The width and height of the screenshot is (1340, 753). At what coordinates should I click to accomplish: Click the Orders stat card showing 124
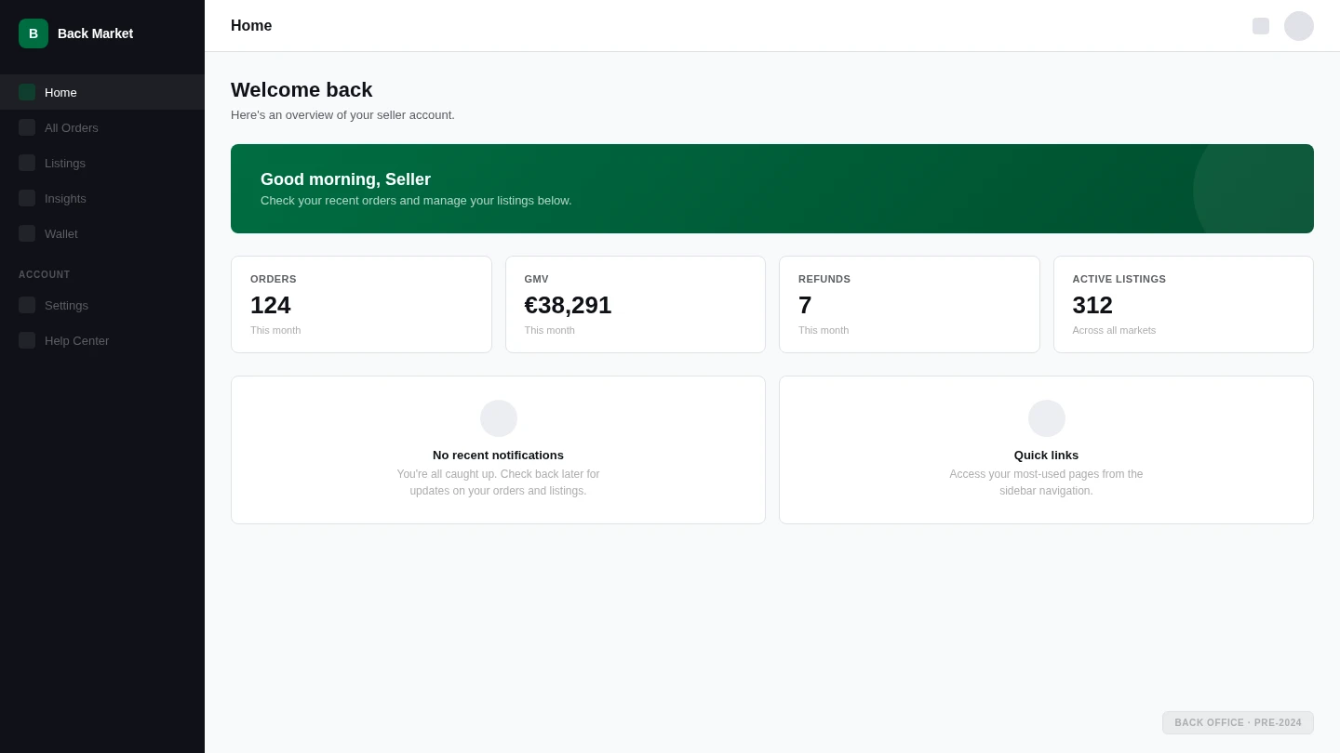pyautogui.click(x=361, y=304)
